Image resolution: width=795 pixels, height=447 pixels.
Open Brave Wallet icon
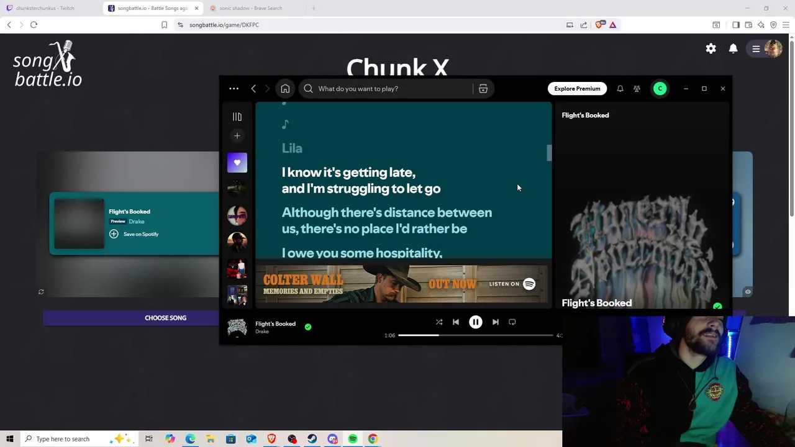click(748, 25)
